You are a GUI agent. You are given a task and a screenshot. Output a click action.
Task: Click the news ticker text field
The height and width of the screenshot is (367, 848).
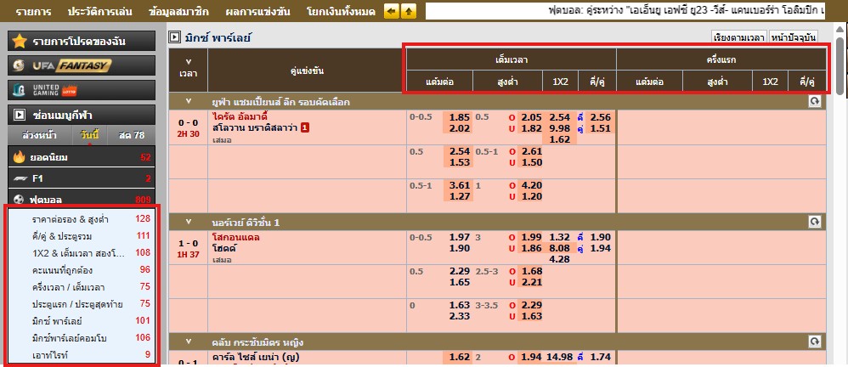click(x=625, y=11)
